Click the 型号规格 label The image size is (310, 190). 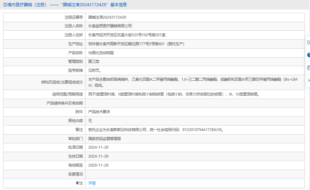click(76, 70)
